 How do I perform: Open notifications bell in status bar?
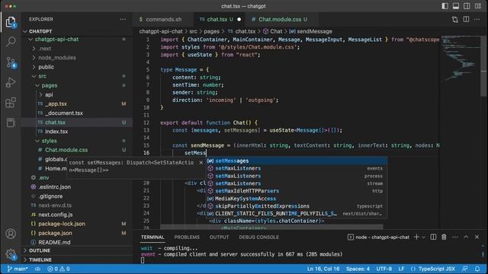(477, 269)
